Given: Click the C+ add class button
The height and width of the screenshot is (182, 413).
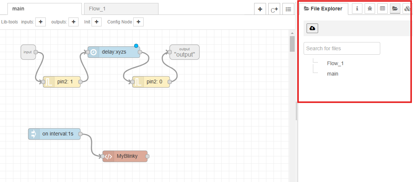Looking at the screenshot, I should coord(274,9).
